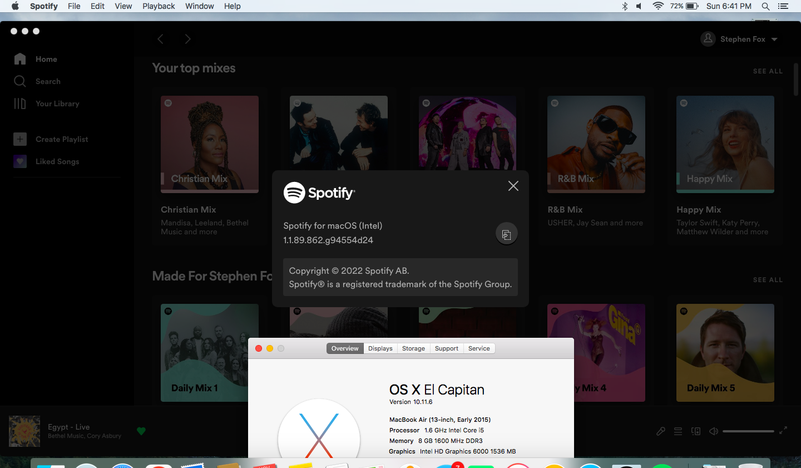The image size is (801, 468).
Task: Click the R&B Mix title text
Action: 565,210
